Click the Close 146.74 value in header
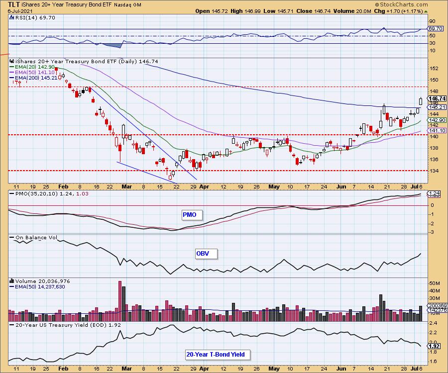The width and height of the screenshot is (448, 373). pyautogui.click(x=314, y=11)
